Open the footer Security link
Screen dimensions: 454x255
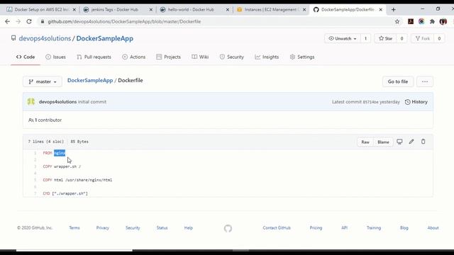coord(133,228)
